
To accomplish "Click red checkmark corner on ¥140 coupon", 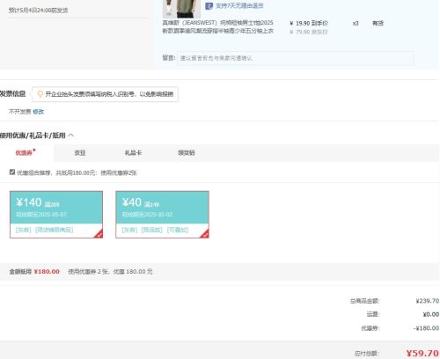I will (x=99, y=234).
